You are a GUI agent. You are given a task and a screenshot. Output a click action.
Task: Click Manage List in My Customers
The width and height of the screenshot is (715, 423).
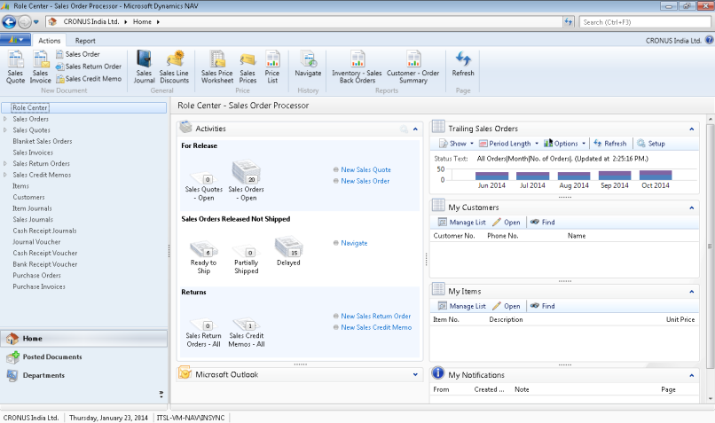[462, 223]
